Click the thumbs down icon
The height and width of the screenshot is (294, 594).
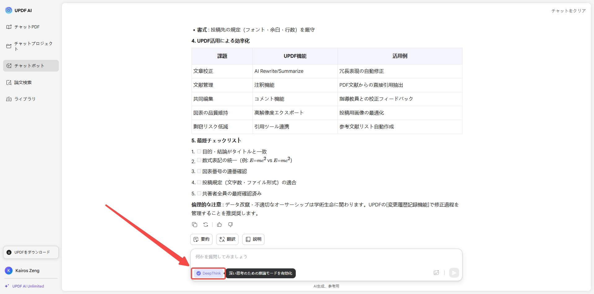(x=230, y=225)
